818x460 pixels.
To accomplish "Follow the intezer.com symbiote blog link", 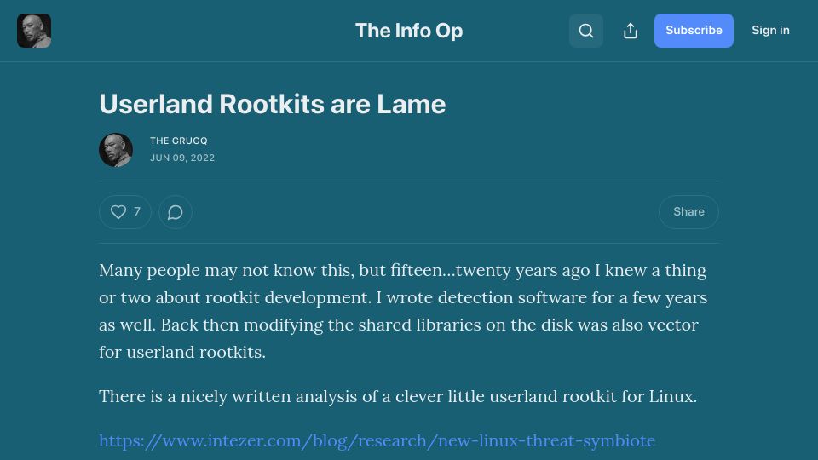I will [377, 440].
